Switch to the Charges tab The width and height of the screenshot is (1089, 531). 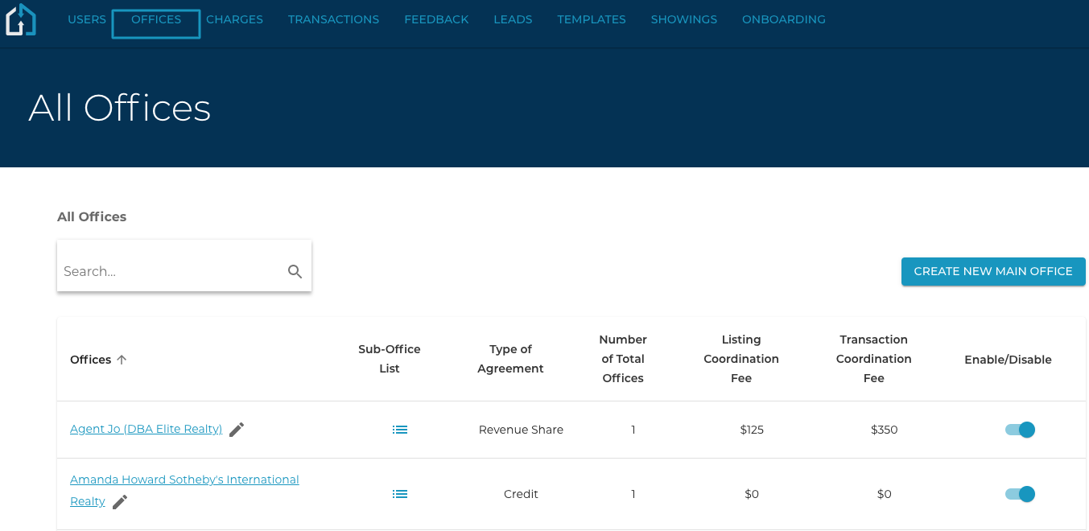click(x=234, y=19)
